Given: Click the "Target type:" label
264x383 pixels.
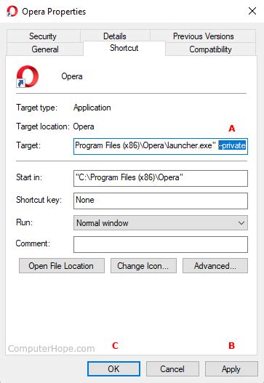Looking at the screenshot, I should (x=36, y=108).
